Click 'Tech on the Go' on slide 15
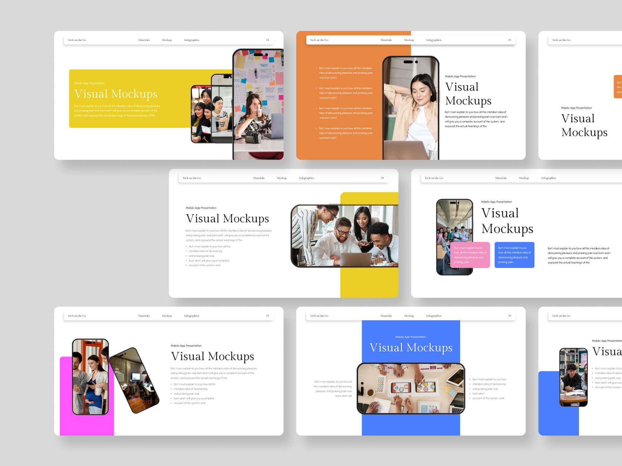The height and width of the screenshot is (466, 622). [319, 40]
